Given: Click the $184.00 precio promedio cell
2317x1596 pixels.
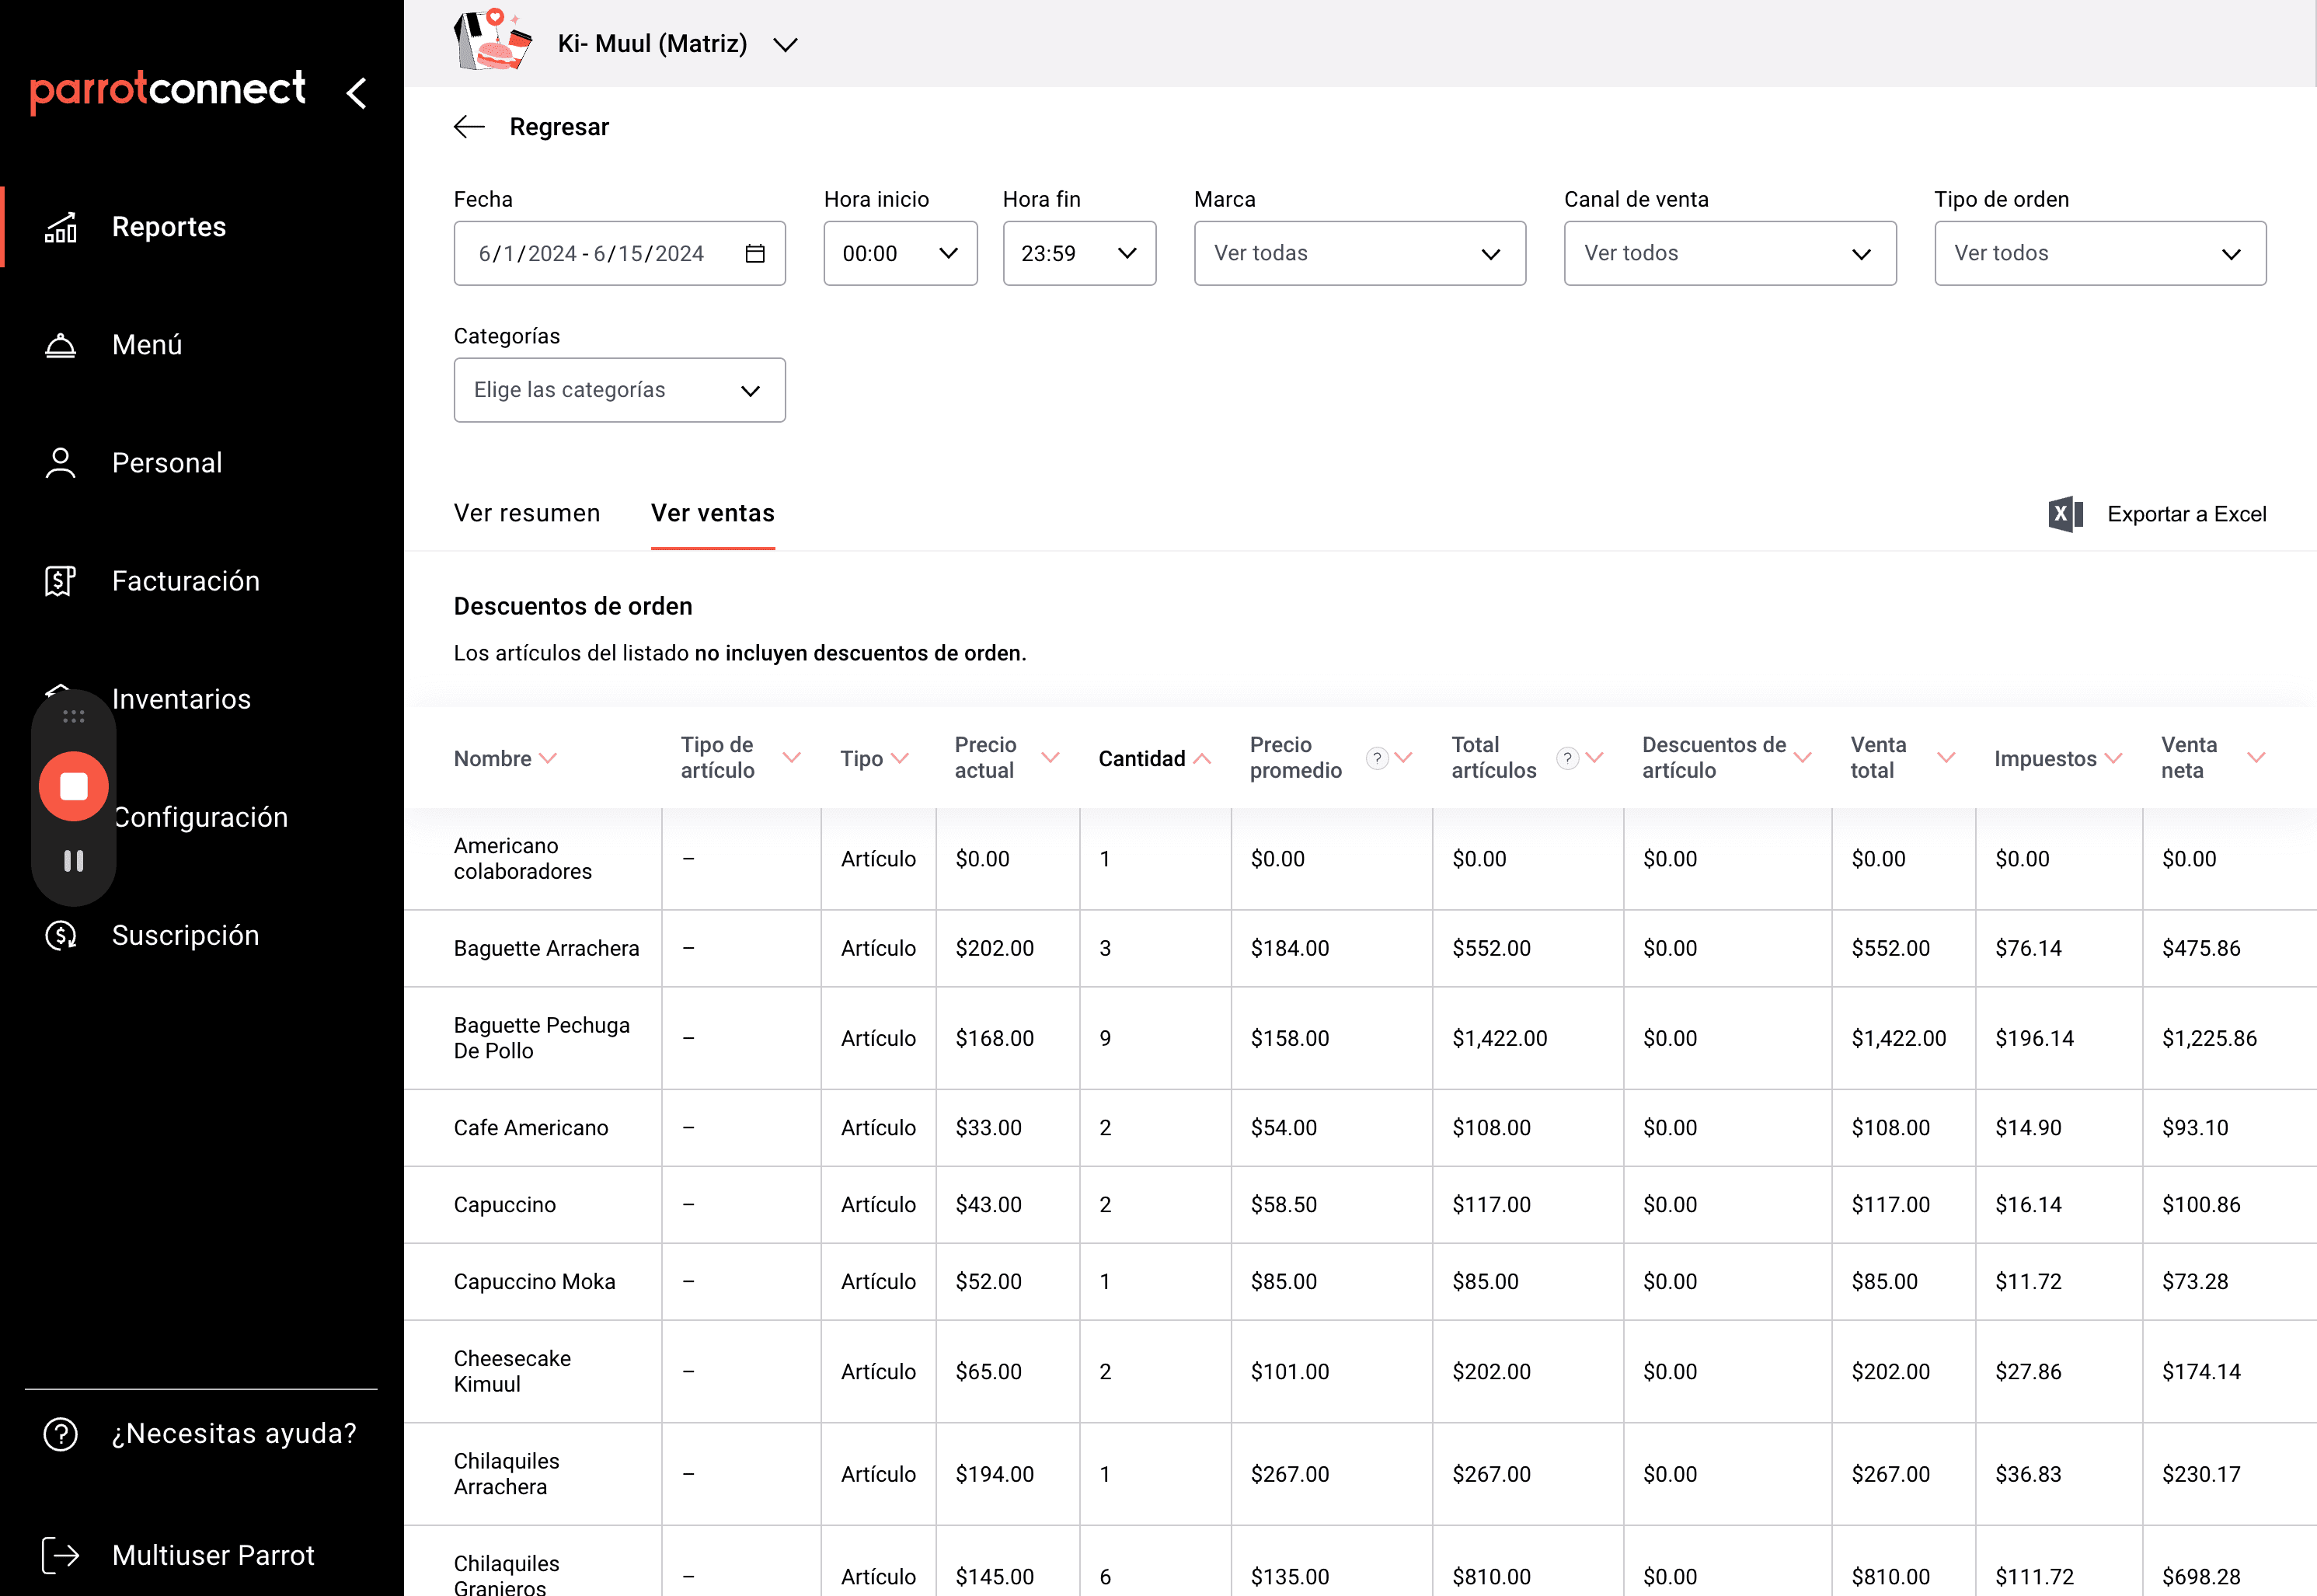Looking at the screenshot, I should click(1289, 948).
